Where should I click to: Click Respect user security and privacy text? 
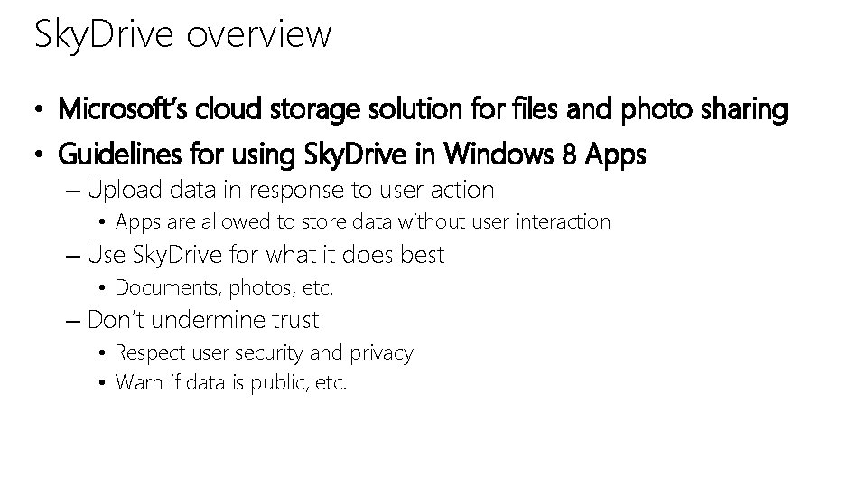[264, 353]
